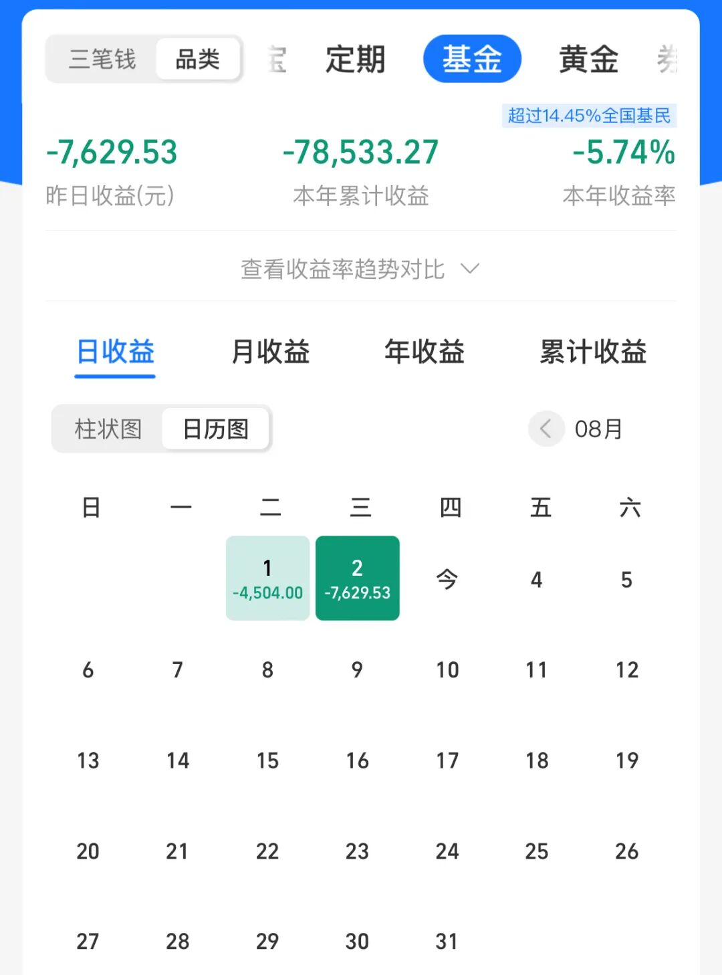722x975 pixels.
Task: Tap the 超过14.45%全国基民 badge
Action: click(x=589, y=116)
